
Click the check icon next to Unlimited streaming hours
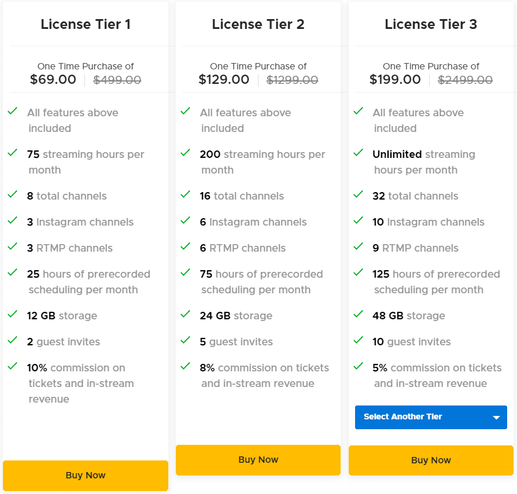pyautogui.click(x=358, y=153)
